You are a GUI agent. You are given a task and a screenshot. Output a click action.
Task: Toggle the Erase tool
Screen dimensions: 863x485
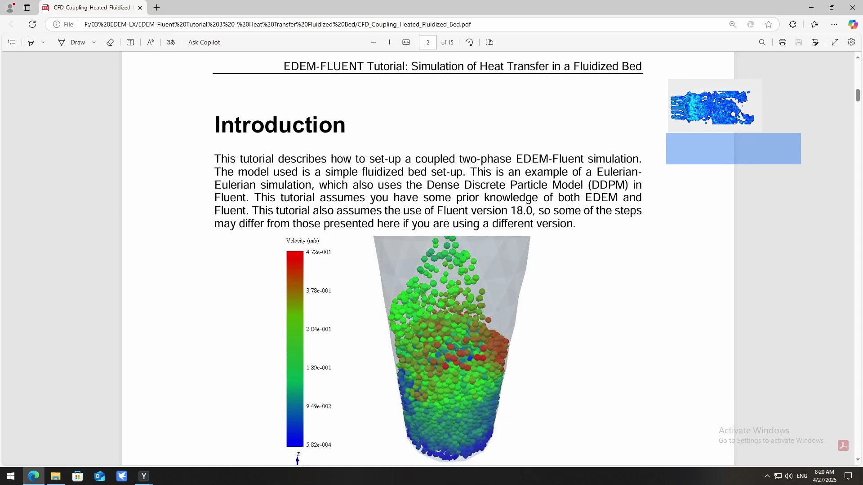pos(110,42)
